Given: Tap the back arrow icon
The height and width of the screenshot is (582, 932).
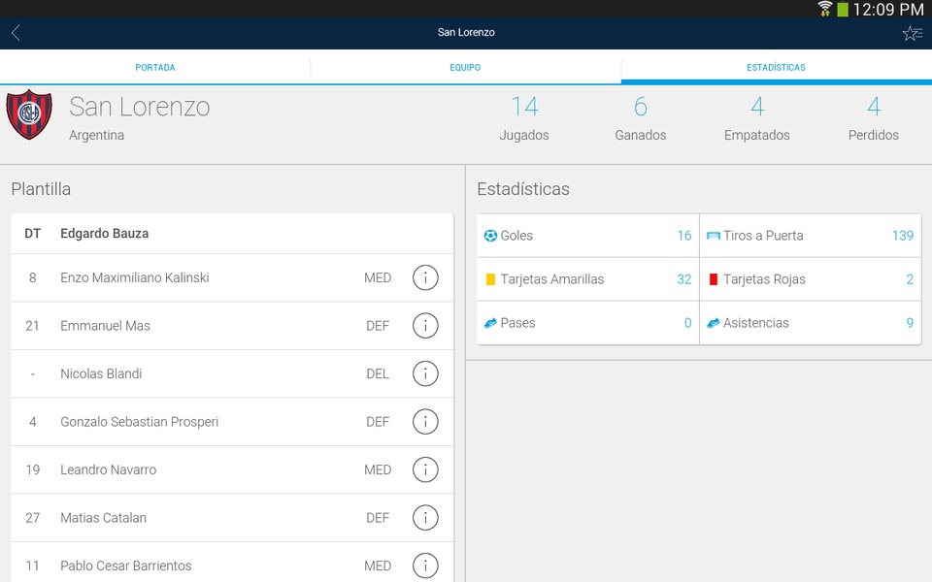Looking at the screenshot, I should click(x=17, y=33).
